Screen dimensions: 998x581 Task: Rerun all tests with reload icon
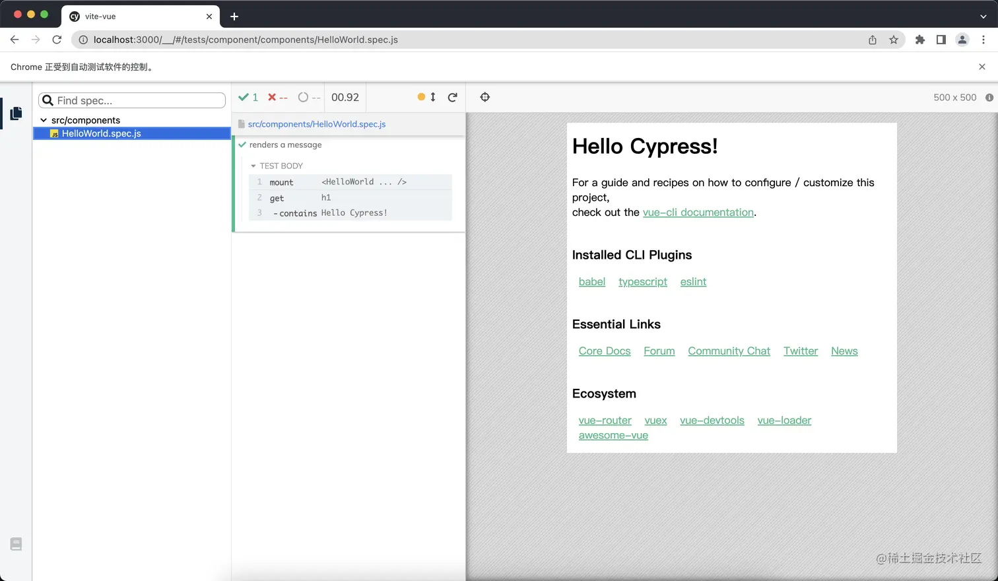click(x=453, y=97)
